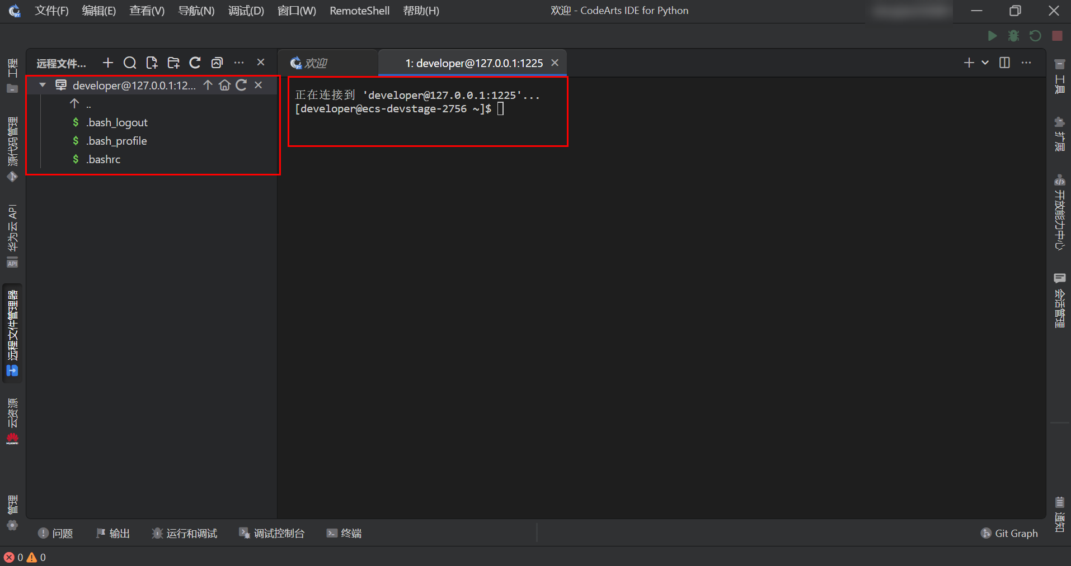Click inside the terminal prompt area
This screenshot has height=566, width=1071.
[500, 108]
